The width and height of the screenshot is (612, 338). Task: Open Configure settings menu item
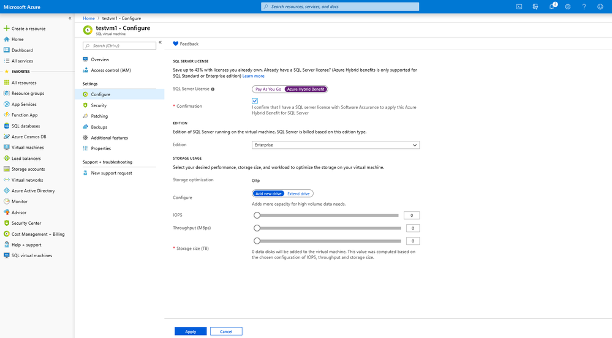[x=119, y=94]
